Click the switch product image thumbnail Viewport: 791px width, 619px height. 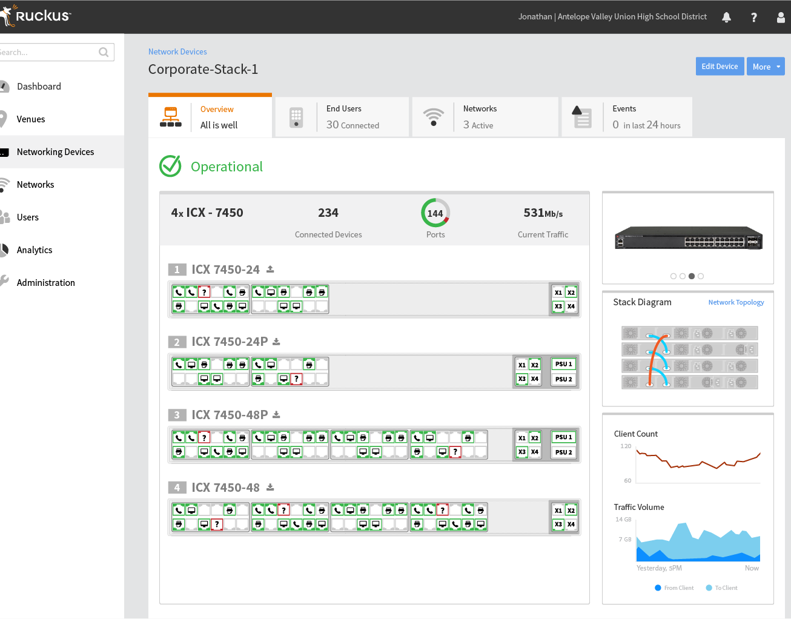[x=688, y=238]
